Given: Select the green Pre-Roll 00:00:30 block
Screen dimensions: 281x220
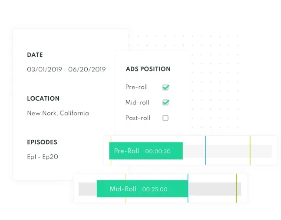Looking at the screenshot, I should [x=146, y=151].
